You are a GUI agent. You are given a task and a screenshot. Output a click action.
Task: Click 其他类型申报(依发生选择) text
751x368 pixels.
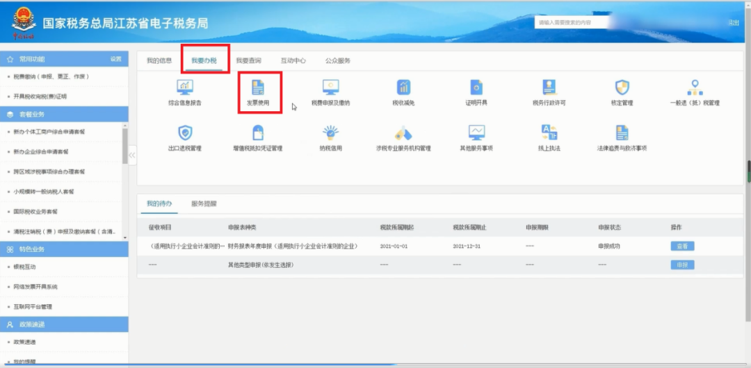[x=261, y=265]
